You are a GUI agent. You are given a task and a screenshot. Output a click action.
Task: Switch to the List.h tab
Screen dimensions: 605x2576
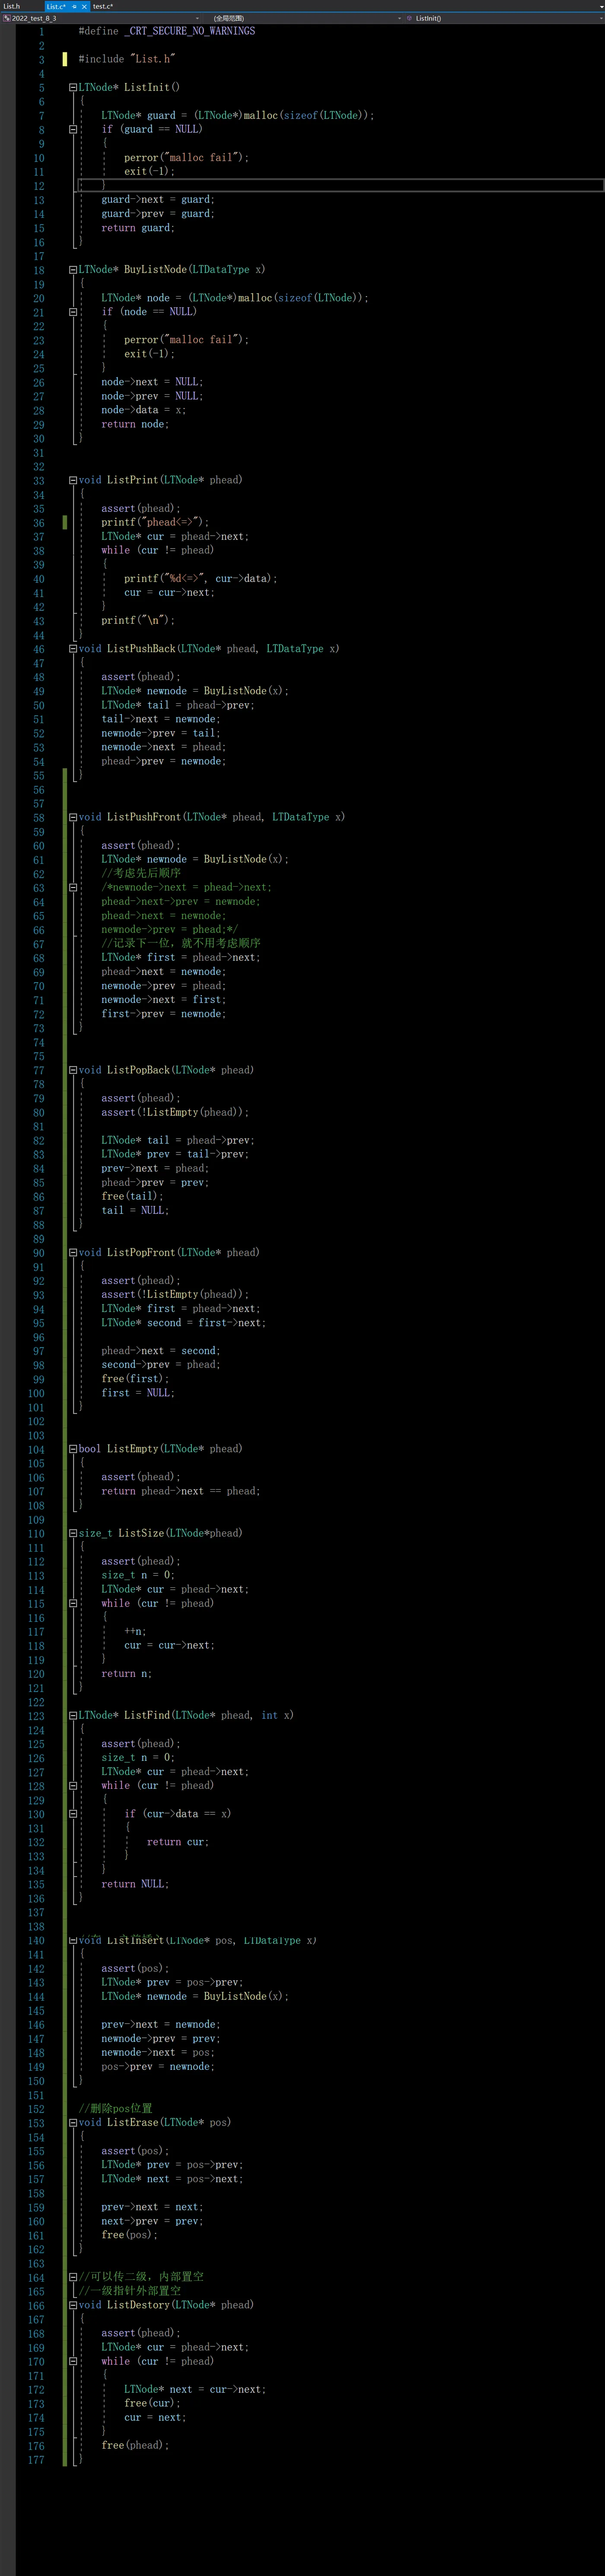point(11,6)
